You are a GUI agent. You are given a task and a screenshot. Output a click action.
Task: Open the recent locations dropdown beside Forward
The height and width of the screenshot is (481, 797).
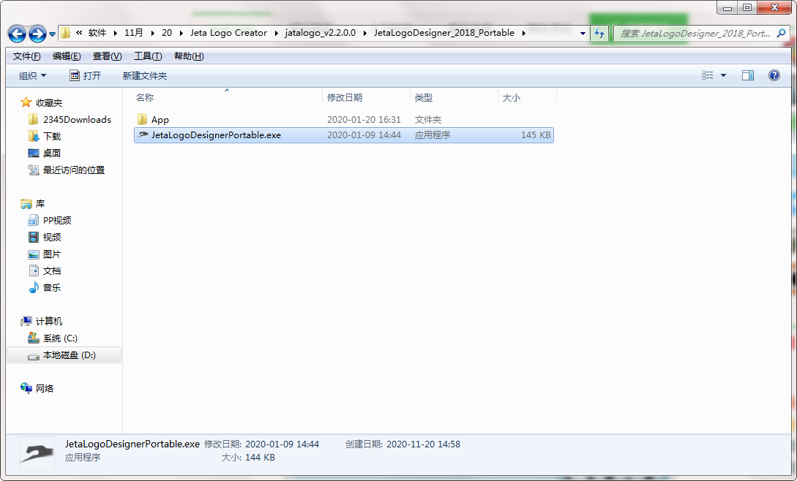52,34
